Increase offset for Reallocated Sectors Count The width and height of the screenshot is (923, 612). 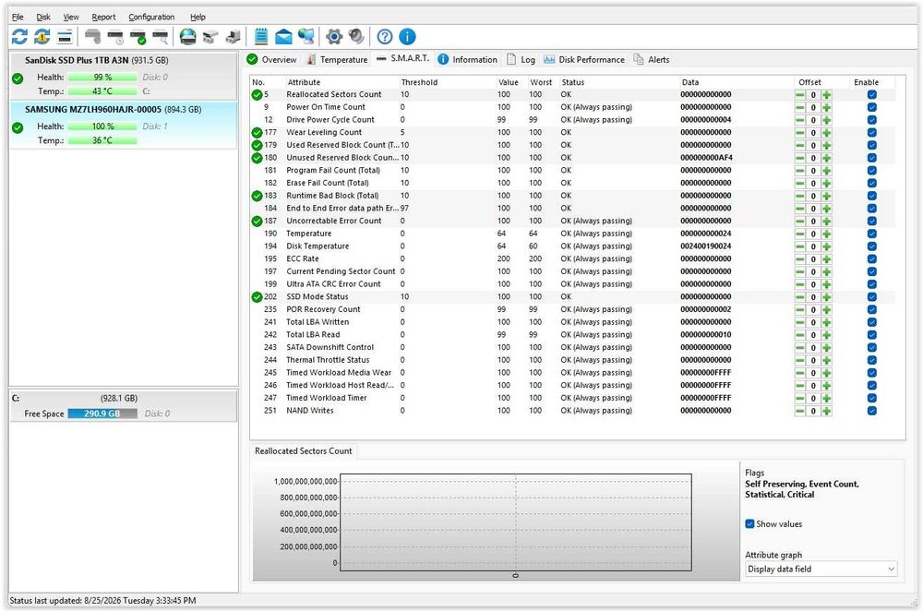(826, 95)
